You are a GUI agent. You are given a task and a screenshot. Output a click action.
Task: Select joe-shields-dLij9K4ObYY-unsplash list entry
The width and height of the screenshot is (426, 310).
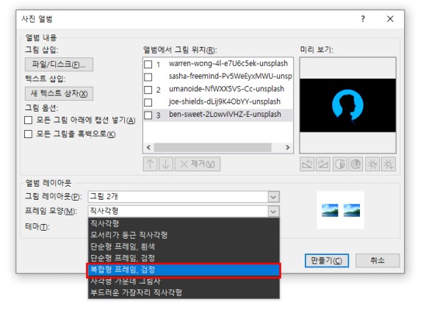(225, 101)
